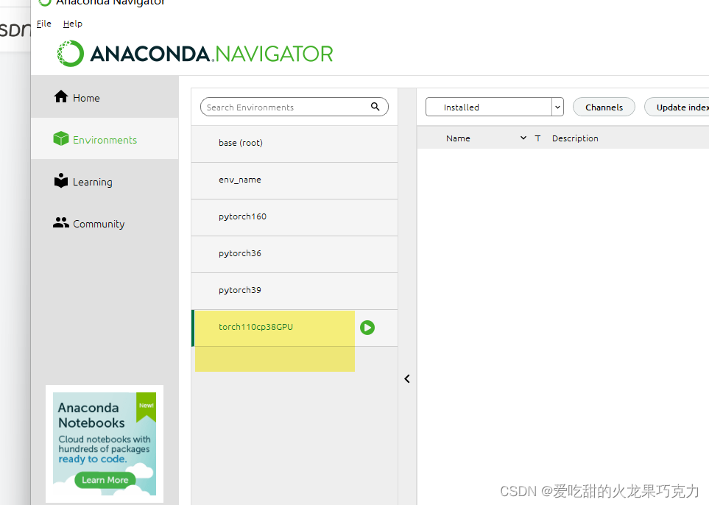709x505 pixels.
Task: Run torch110cp38GPU with green play button
Action: 367,328
